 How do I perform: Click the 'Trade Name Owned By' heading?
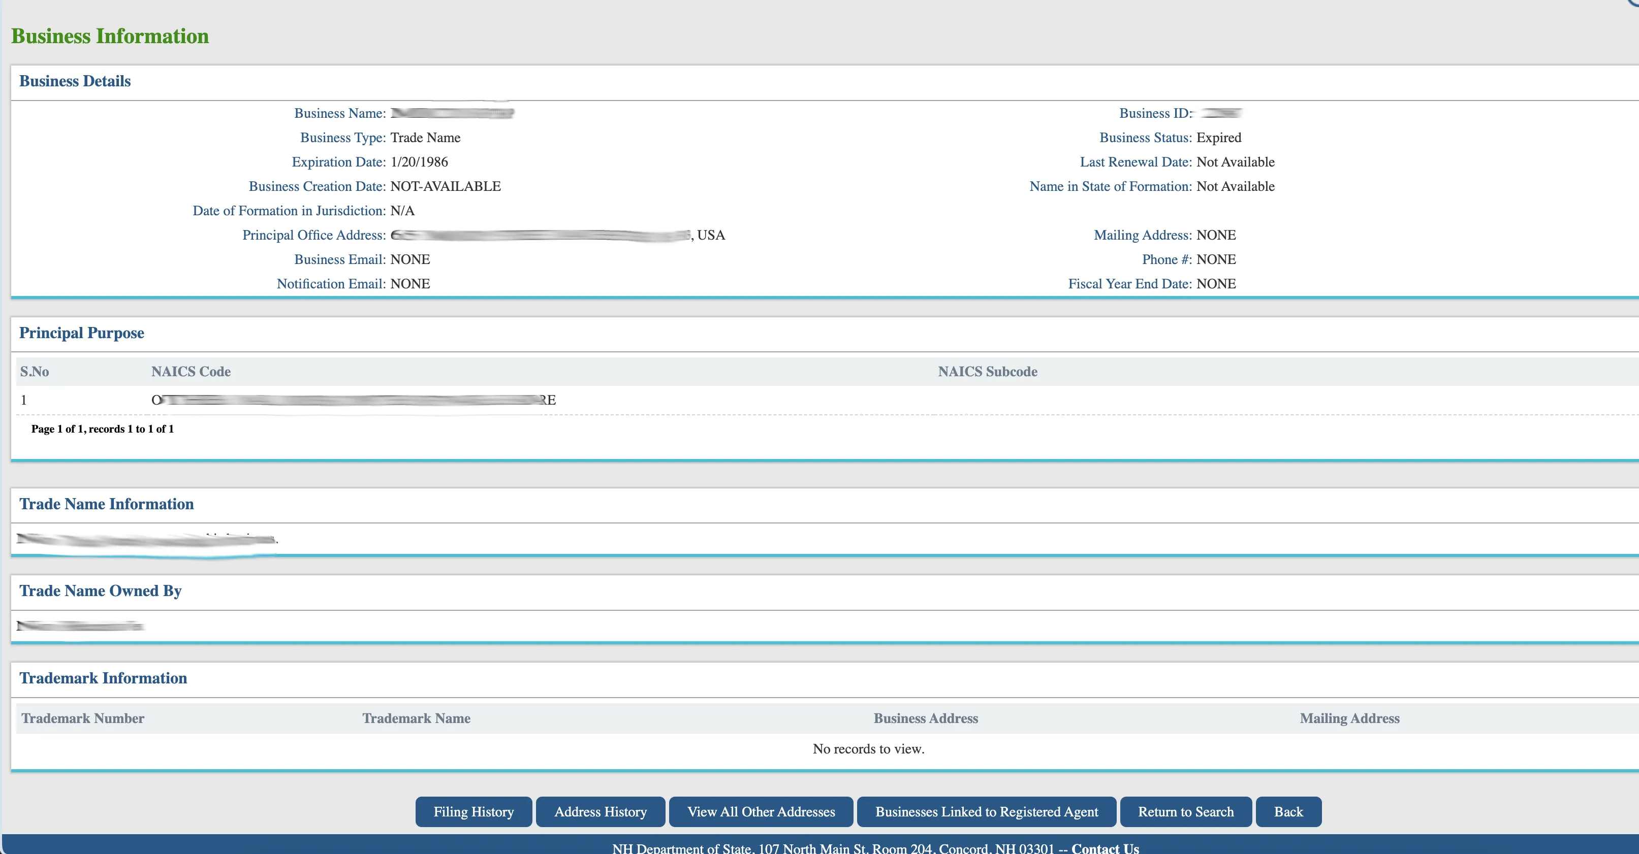click(x=101, y=590)
